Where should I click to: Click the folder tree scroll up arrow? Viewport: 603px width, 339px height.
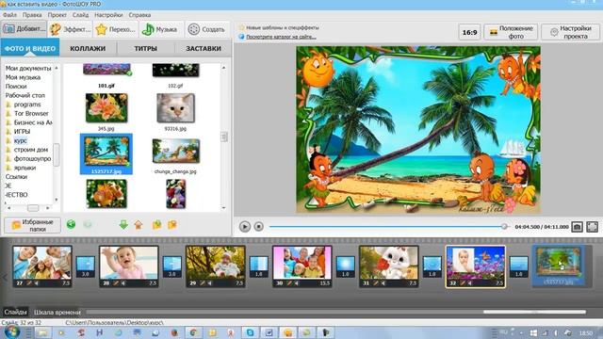tap(57, 68)
